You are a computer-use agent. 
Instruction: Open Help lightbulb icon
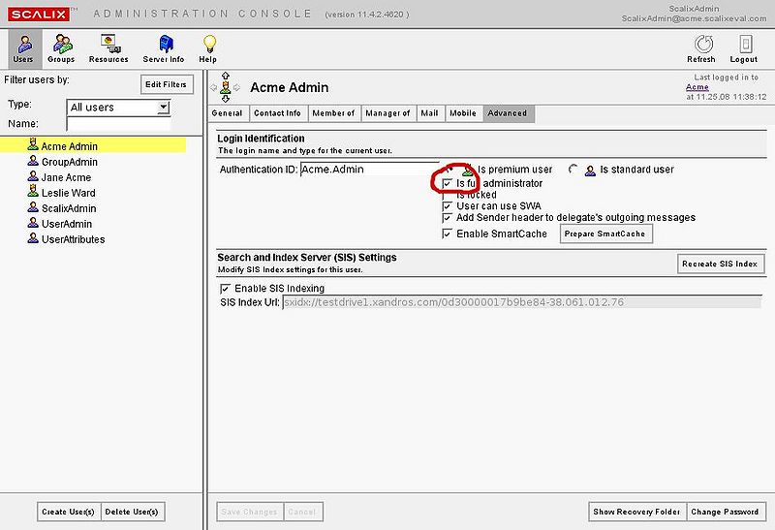207,45
